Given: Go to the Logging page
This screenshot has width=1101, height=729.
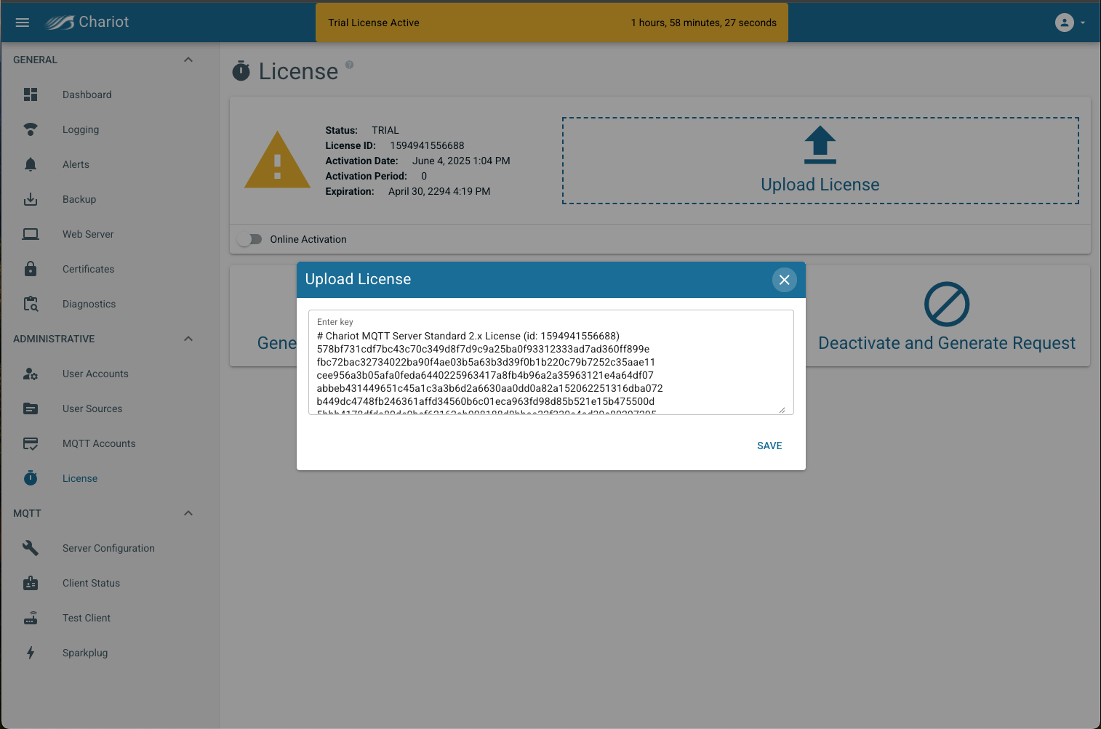Looking at the screenshot, I should [x=81, y=129].
